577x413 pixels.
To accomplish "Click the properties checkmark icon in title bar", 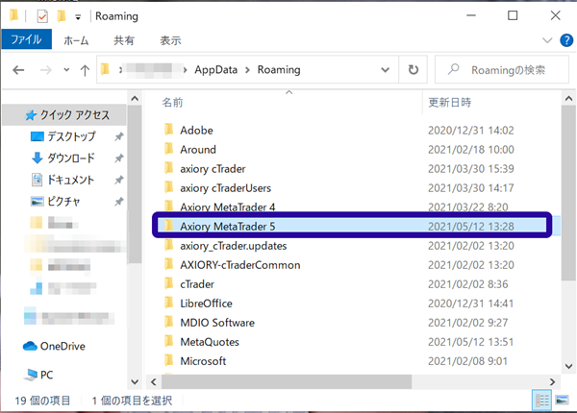I will point(42,16).
